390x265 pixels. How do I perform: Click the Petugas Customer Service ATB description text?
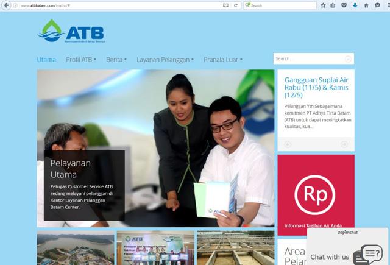[x=82, y=197]
